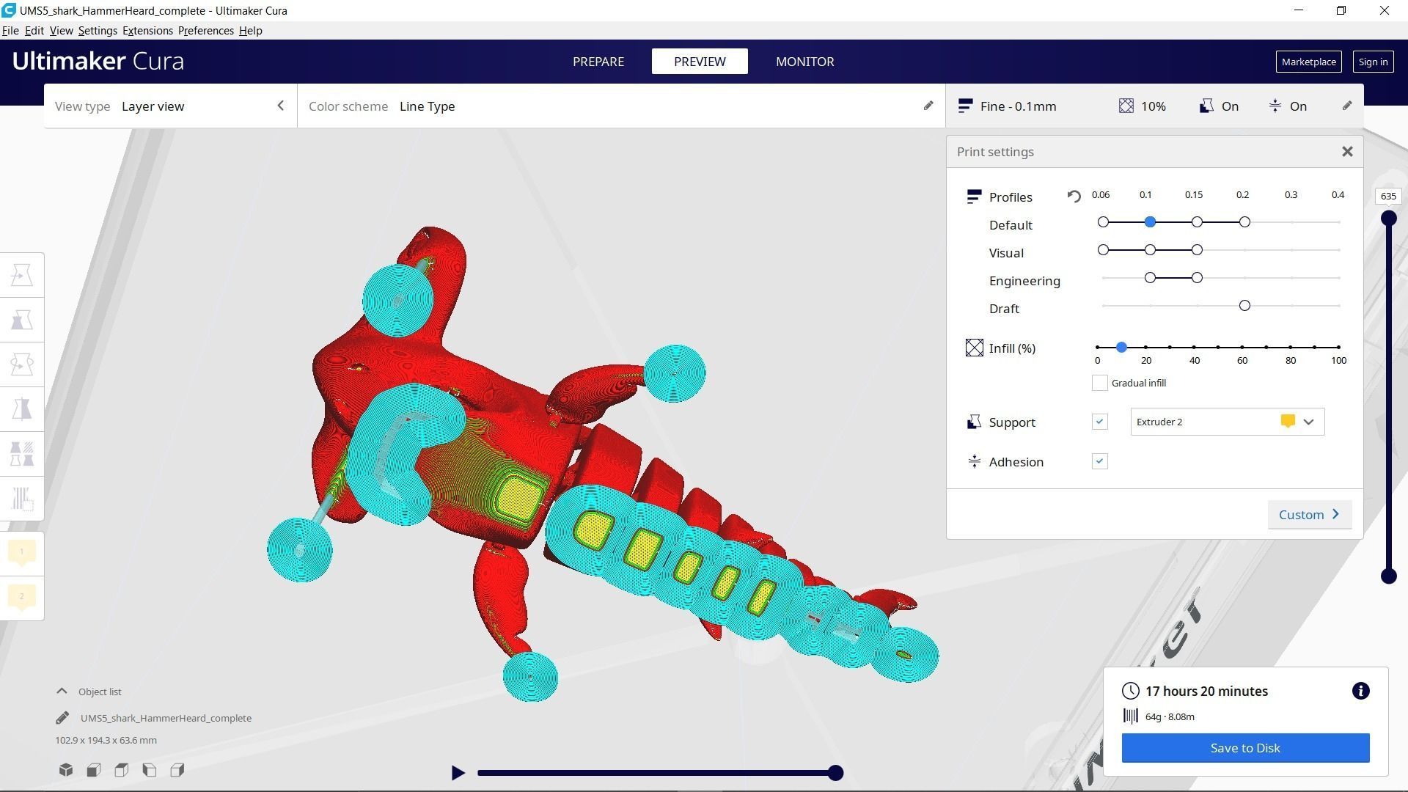Toggle the Adhesion checkbox

[x=1099, y=461]
